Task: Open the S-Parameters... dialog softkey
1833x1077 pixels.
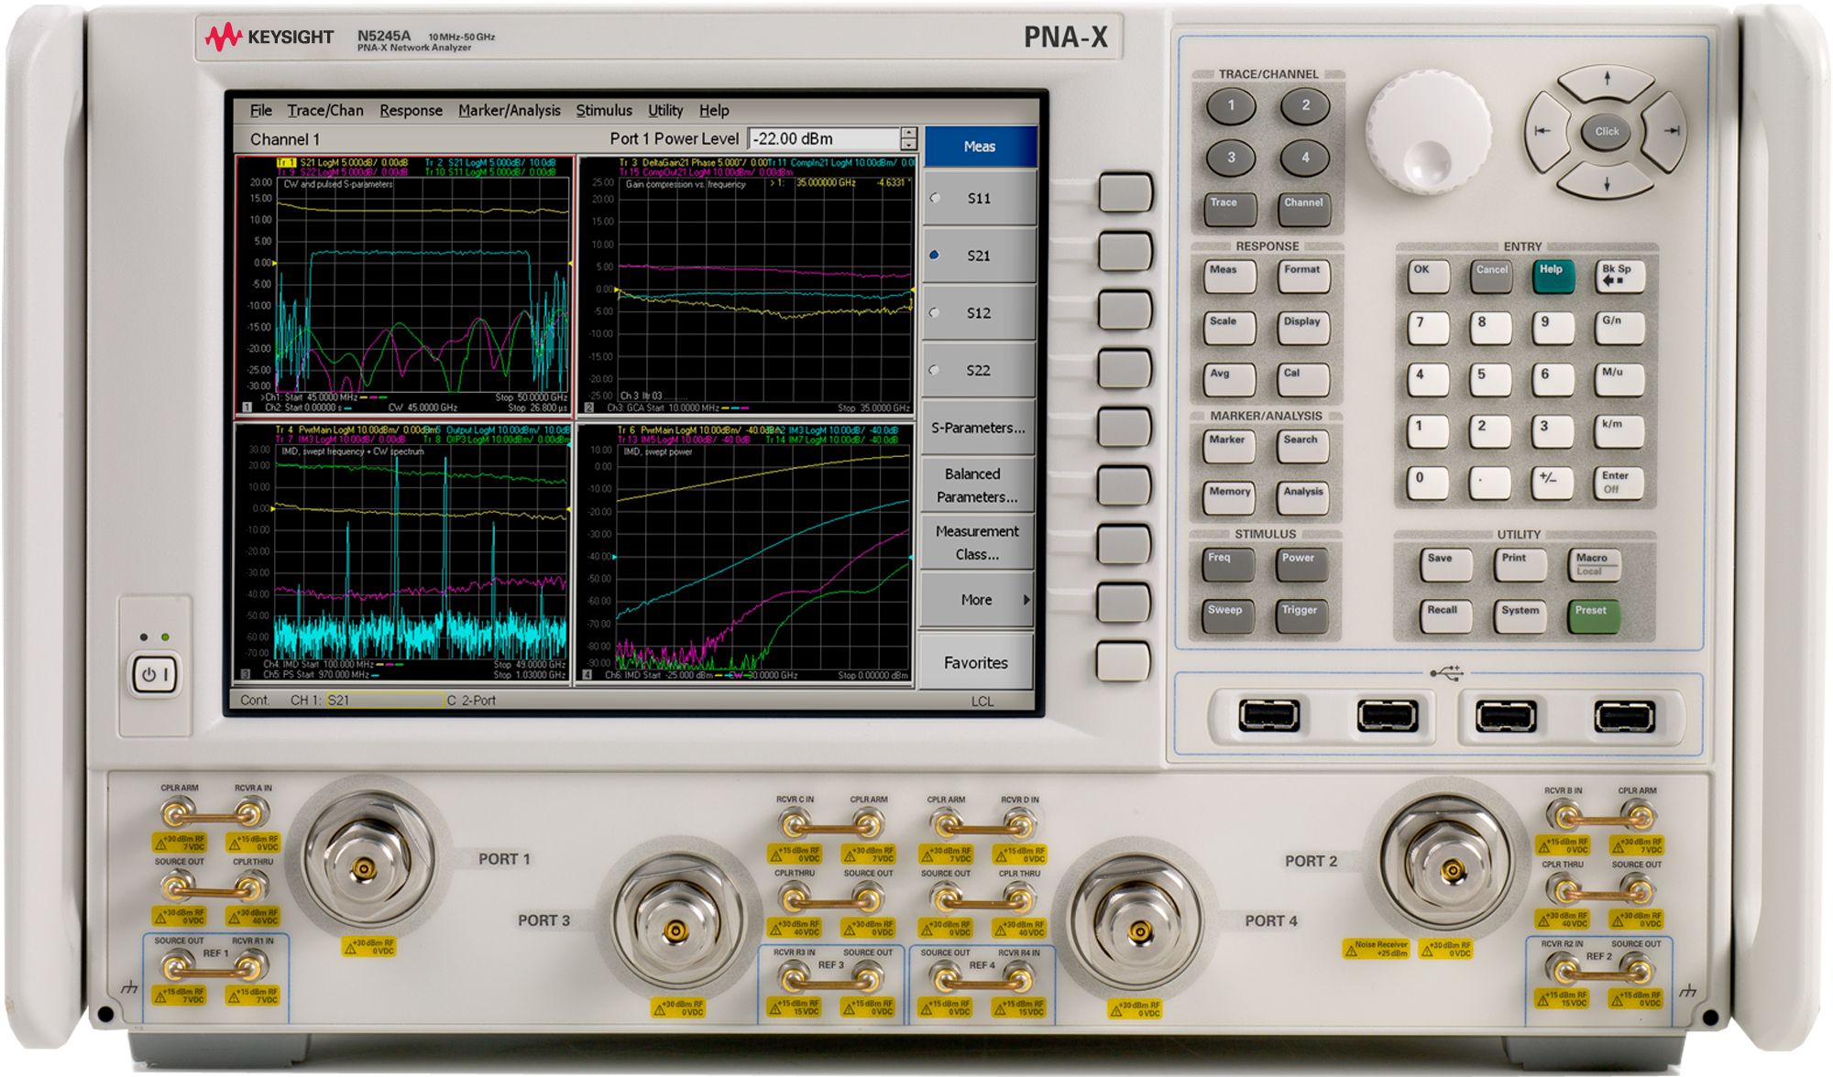Action: [x=979, y=428]
